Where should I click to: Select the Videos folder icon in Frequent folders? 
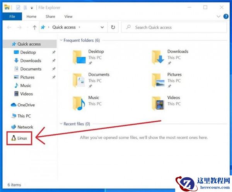pos(158,104)
